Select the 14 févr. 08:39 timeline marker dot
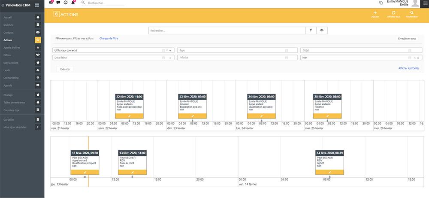This screenshot has width=429, height=198. (329, 177)
